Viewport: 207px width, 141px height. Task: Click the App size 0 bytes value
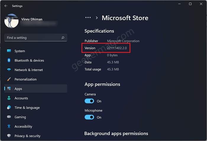click(112, 55)
